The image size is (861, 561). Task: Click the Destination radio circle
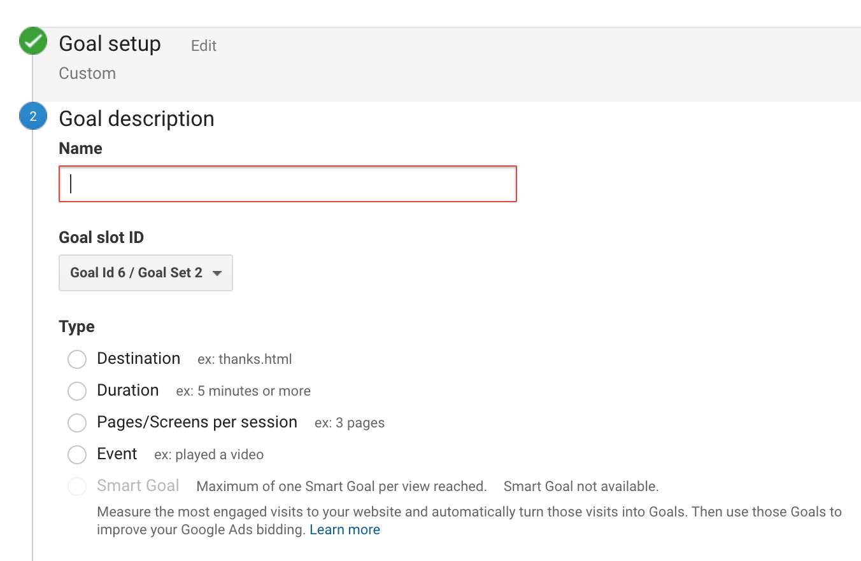[x=76, y=359]
